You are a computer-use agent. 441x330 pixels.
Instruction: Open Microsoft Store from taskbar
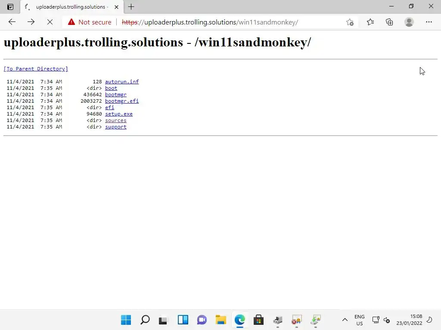tap(258, 320)
